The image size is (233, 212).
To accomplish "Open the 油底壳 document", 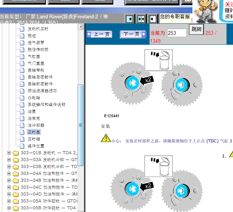I will (x=34, y=118).
